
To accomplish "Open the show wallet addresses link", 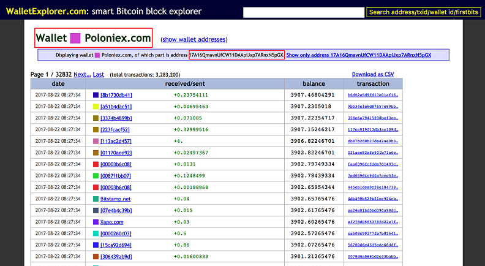I will click(x=194, y=39).
